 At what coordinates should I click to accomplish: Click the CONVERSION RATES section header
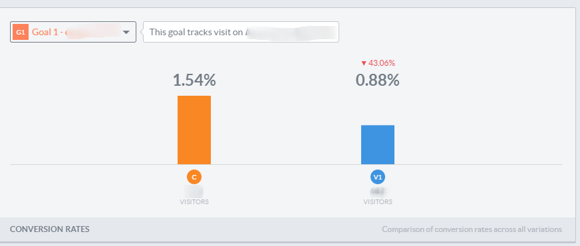[x=50, y=229]
